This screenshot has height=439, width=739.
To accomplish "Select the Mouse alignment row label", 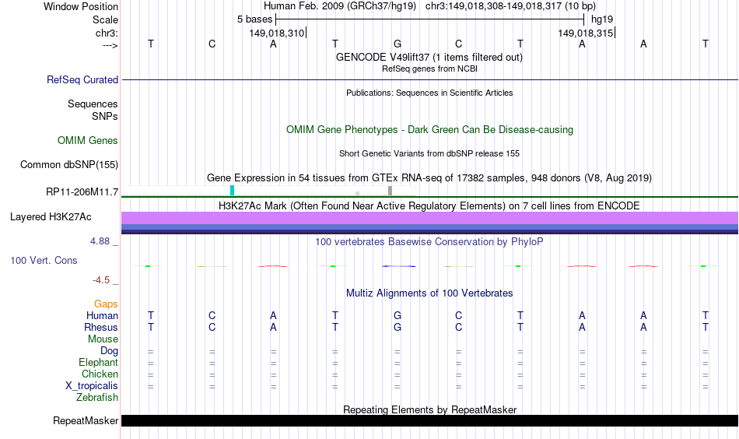I will [103, 339].
